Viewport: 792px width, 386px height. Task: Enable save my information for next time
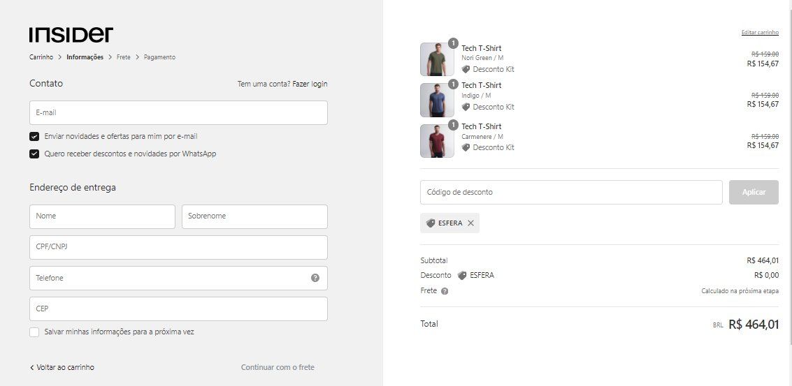point(34,332)
